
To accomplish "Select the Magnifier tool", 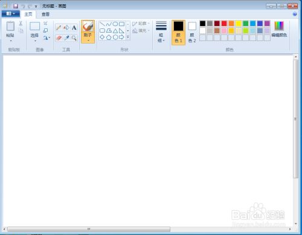I will click(x=74, y=37).
